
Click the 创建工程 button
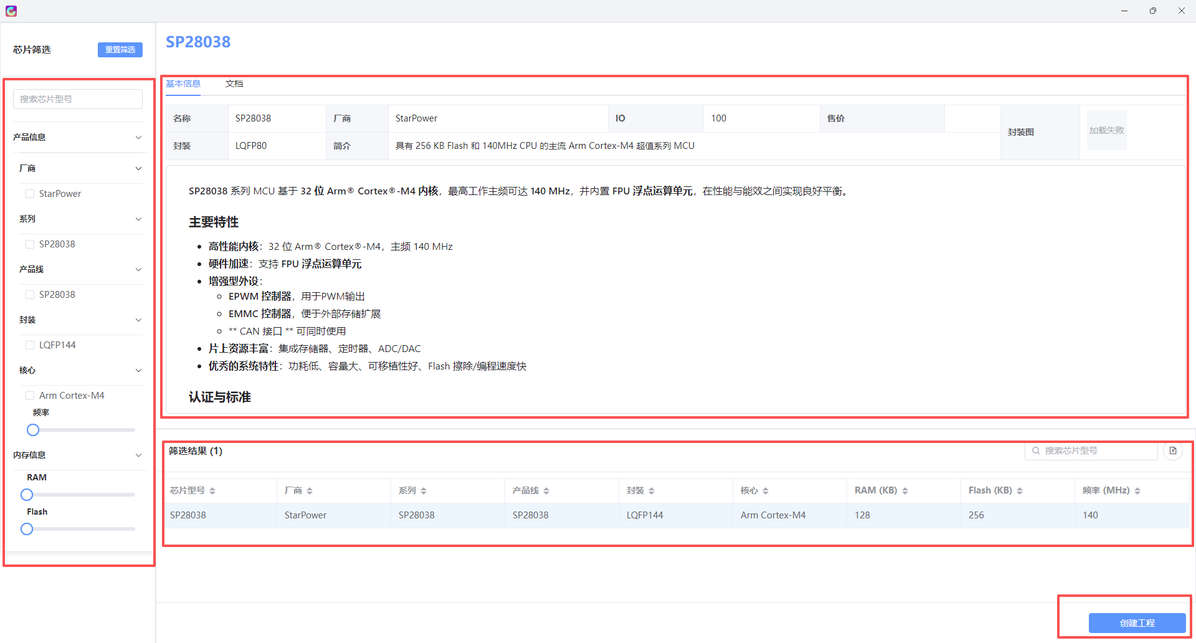[x=1137, y=623]
